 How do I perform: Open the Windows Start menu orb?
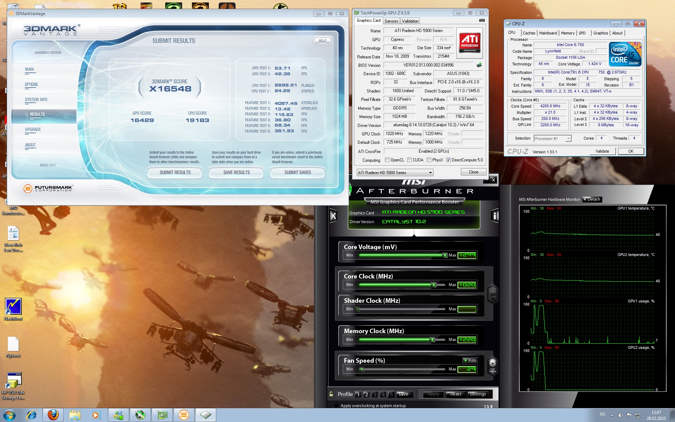pyautogui.click(x=9, y=415)
